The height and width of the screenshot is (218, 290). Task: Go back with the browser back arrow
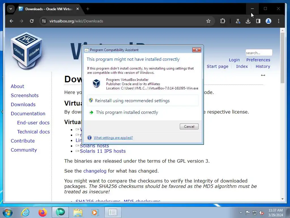(11, 21)
